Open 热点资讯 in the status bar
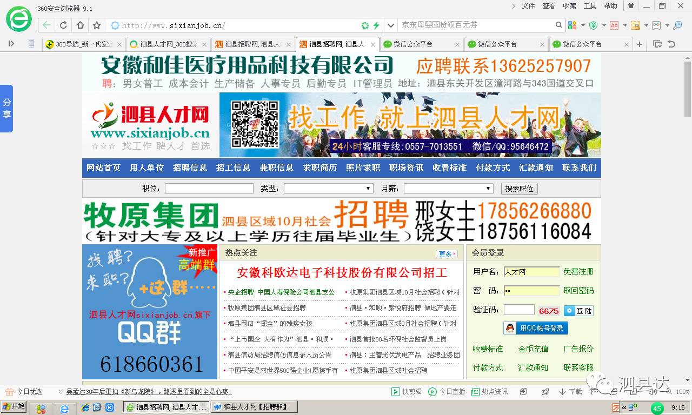This screenshot has height=415, width=692. (490, 392)
